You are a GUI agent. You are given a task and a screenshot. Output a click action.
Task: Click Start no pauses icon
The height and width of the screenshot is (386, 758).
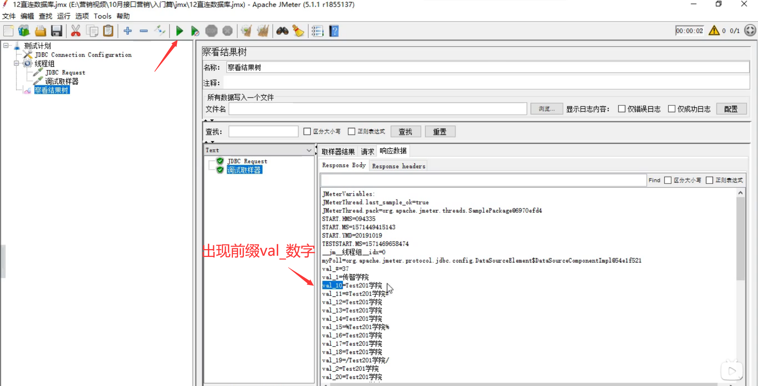click(x=195, y=31)
